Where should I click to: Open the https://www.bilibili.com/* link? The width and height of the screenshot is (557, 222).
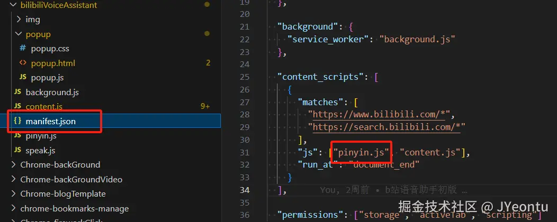pos(380,115)
